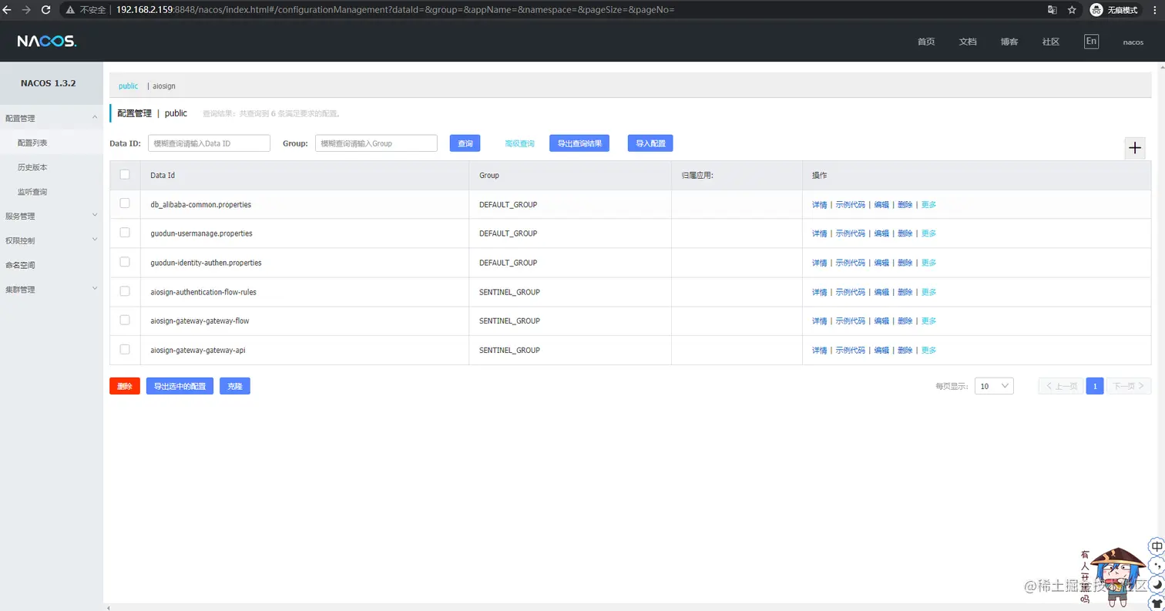Check the aiosign-gateway-gateway-flow row checkbox
Viewport: 1165px width, 611px height.
(x=125, y=320)
